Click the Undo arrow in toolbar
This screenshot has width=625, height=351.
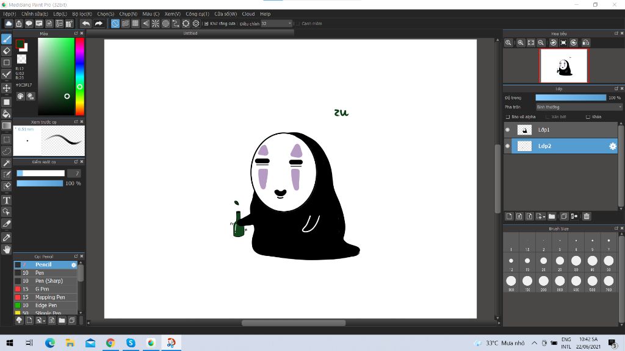point(85,24)
